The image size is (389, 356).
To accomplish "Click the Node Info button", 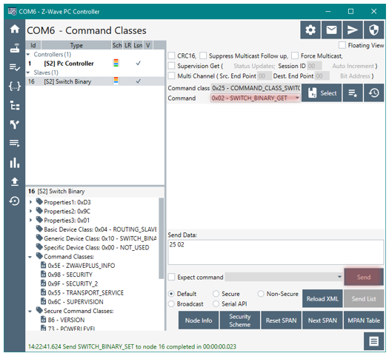I will pos(199,320).
